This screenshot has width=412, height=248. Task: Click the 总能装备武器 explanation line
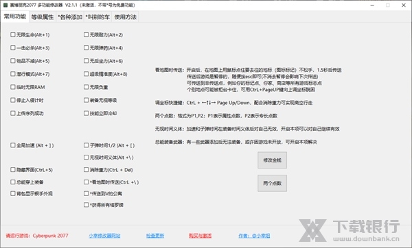coord(236,142)
